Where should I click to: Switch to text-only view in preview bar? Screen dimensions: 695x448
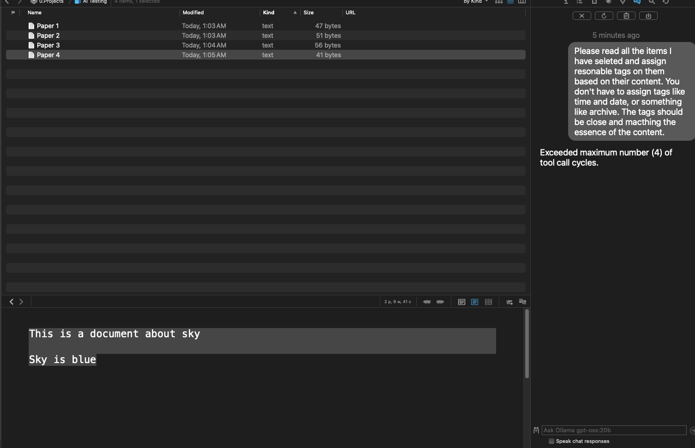[474, 302]
